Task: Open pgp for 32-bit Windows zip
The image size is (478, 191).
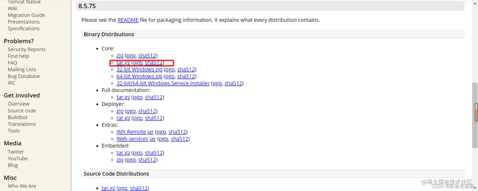Action: [170, 69]
